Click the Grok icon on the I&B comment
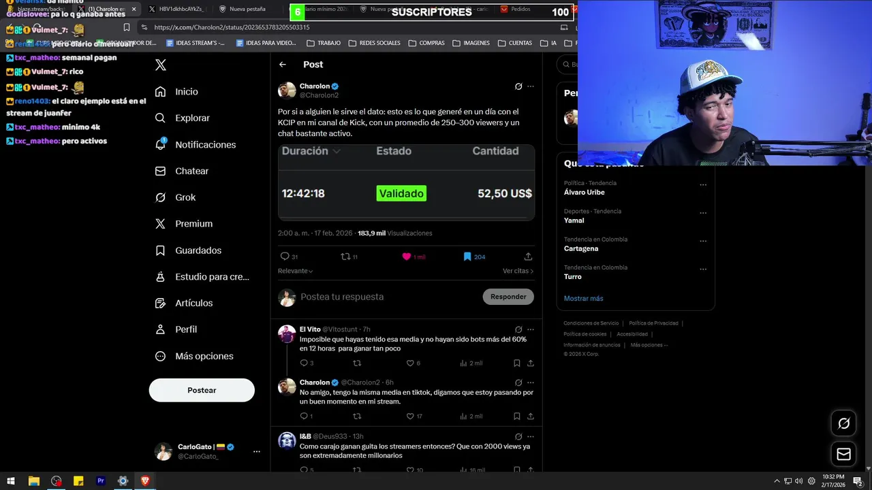Viewport: 872px width, 490px height. (518, 436)
